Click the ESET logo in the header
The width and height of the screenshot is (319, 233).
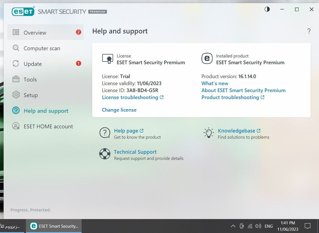click(23, 11)
